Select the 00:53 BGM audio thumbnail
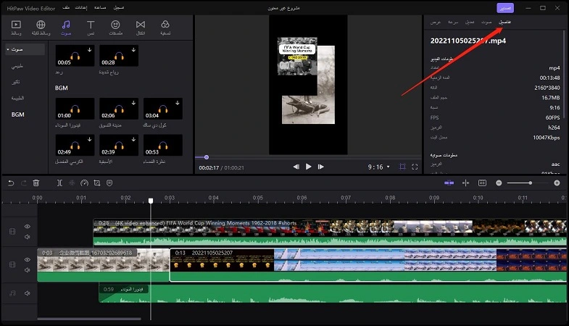 (x=163, y=145)
